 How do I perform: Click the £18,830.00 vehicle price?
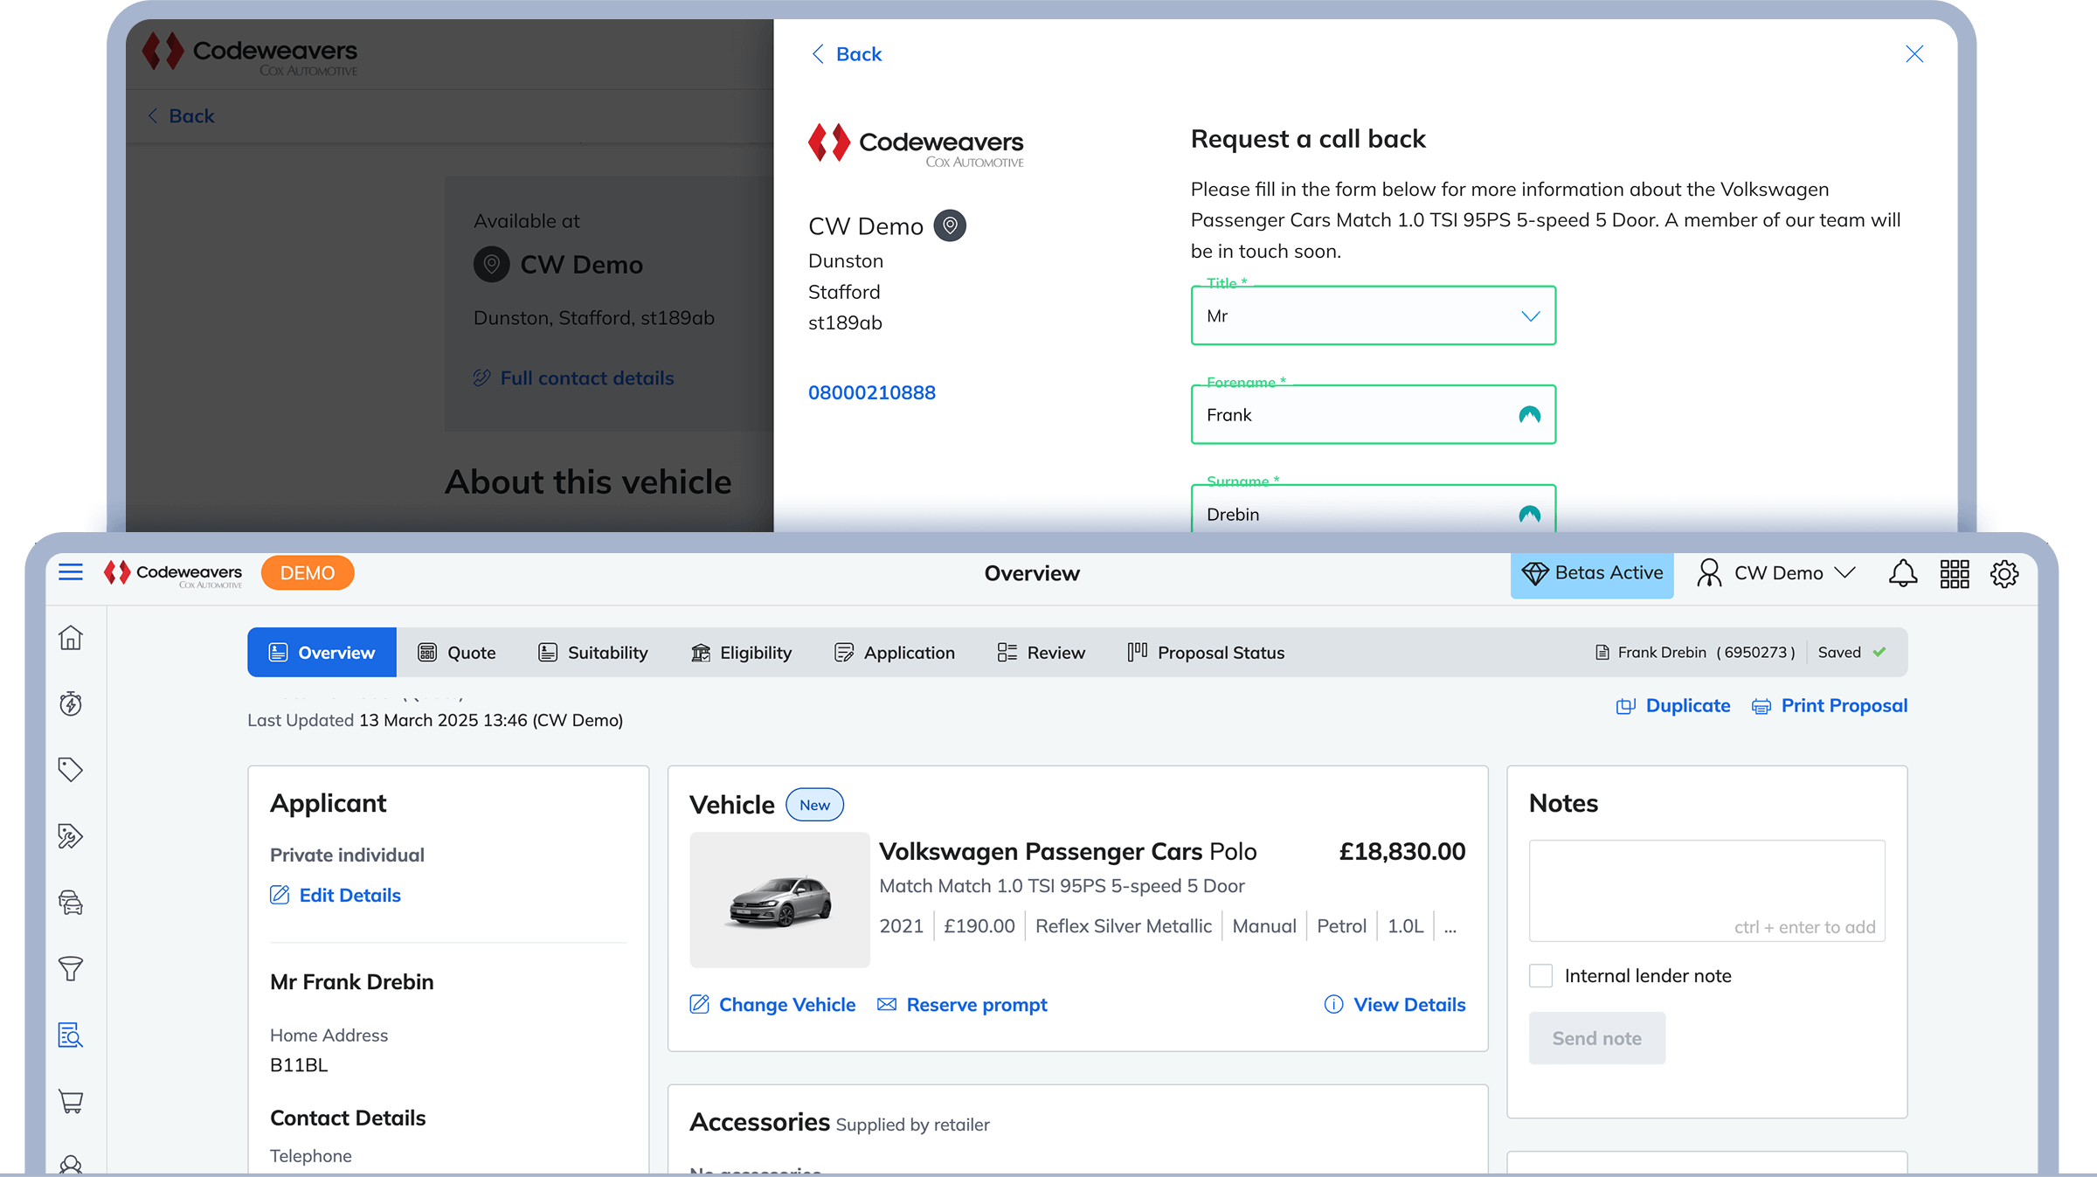click(x=1402, y=851)
